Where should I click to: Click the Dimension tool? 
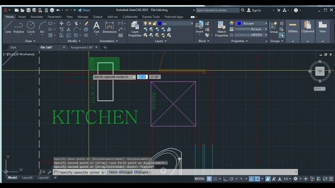[109, 27]
